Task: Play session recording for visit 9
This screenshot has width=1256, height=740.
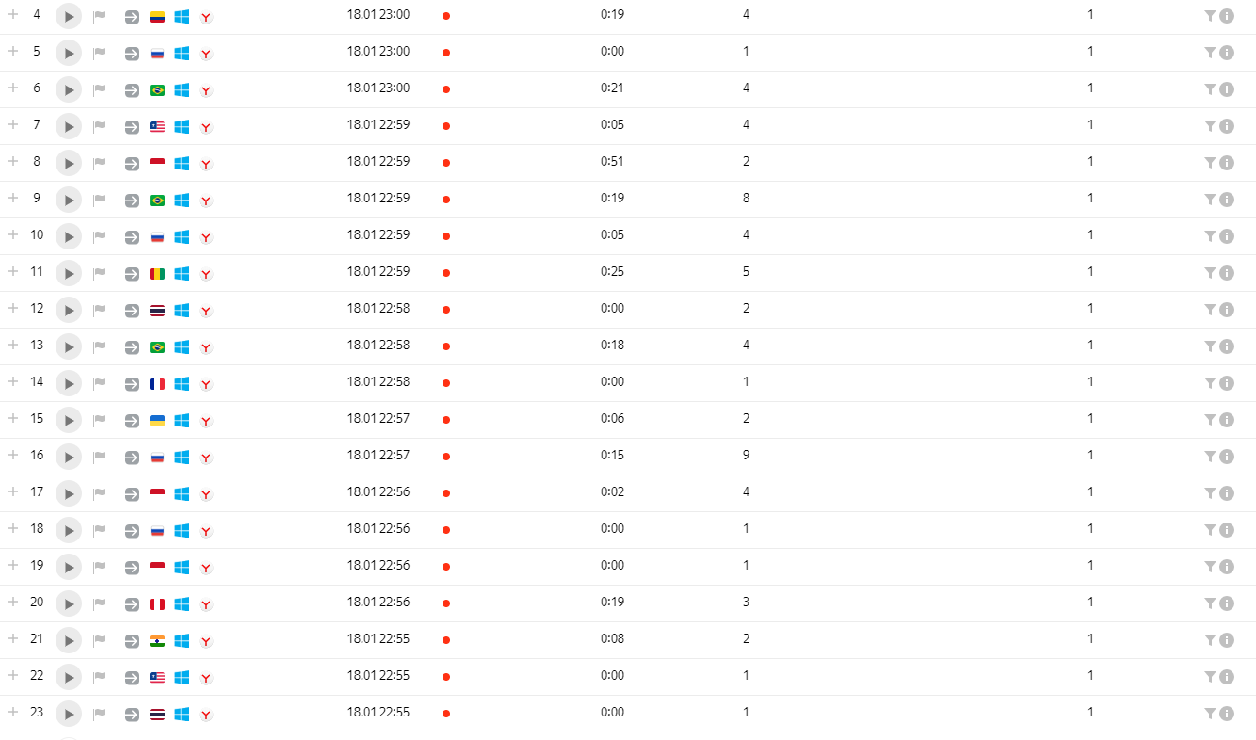Action: click(x=69, y=200)
